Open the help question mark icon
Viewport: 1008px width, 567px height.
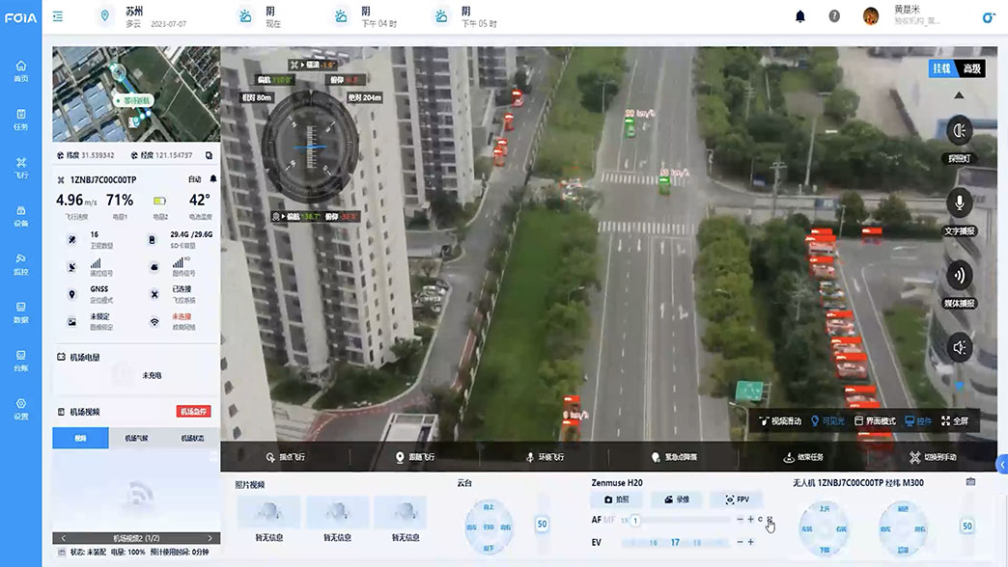(834, 16)
